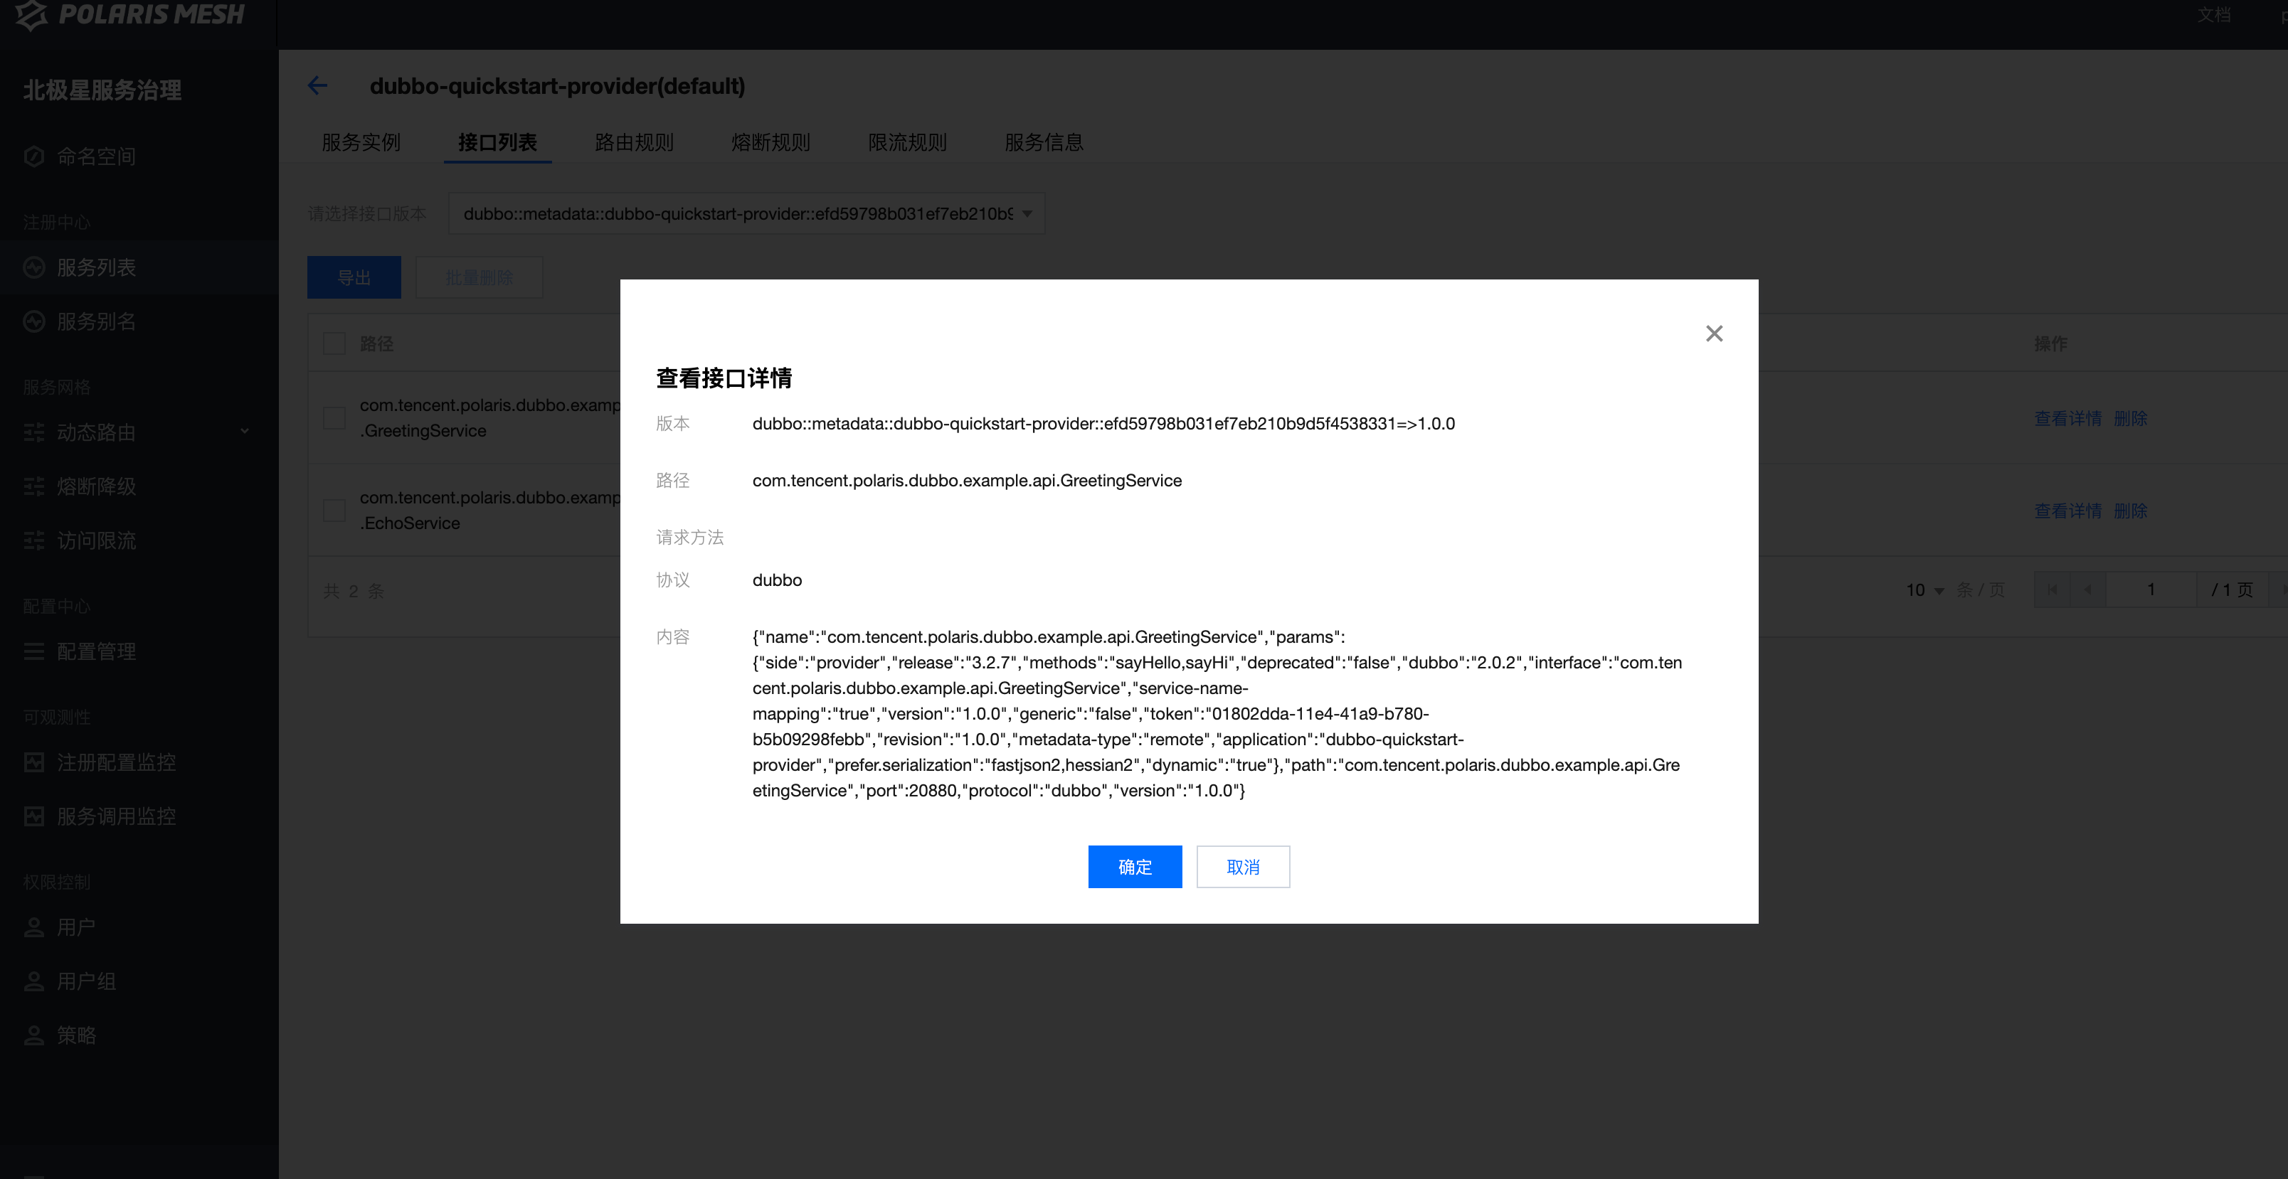
Task: Click the 用户组 person icon
Action: tap(33, 982)
